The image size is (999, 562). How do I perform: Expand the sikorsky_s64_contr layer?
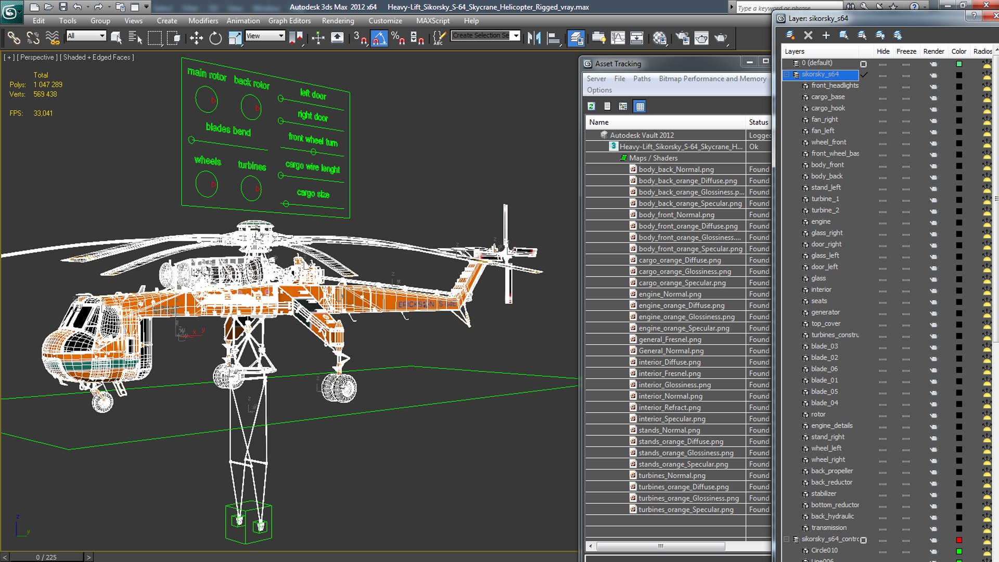pos(787,540)
